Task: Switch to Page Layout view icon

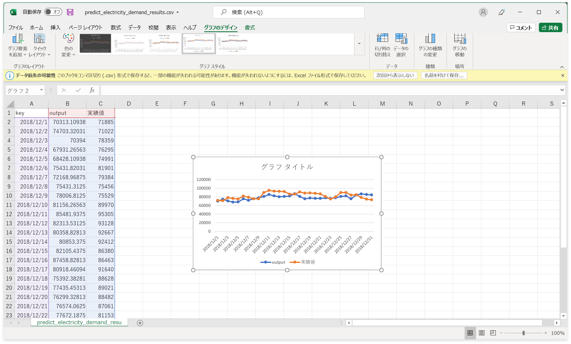Action: [x=482, y=333]
